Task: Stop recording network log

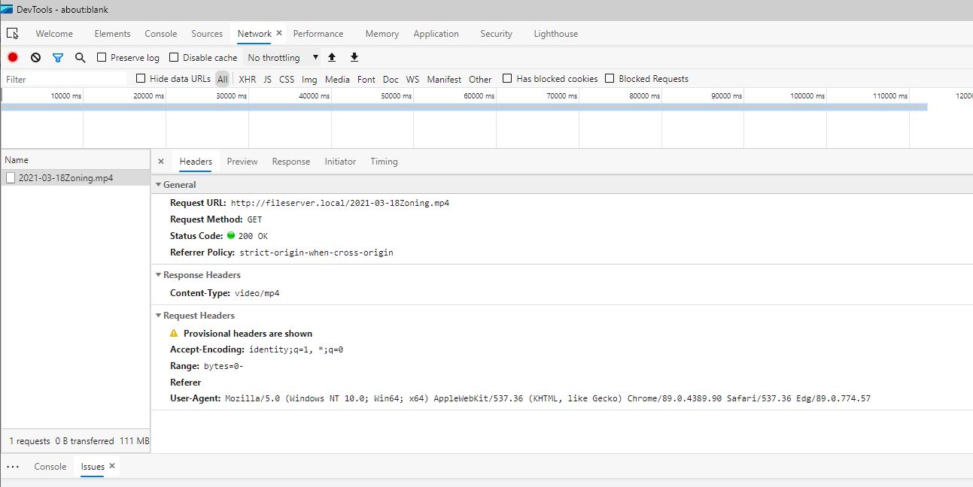Action: (x=11, y=56)
